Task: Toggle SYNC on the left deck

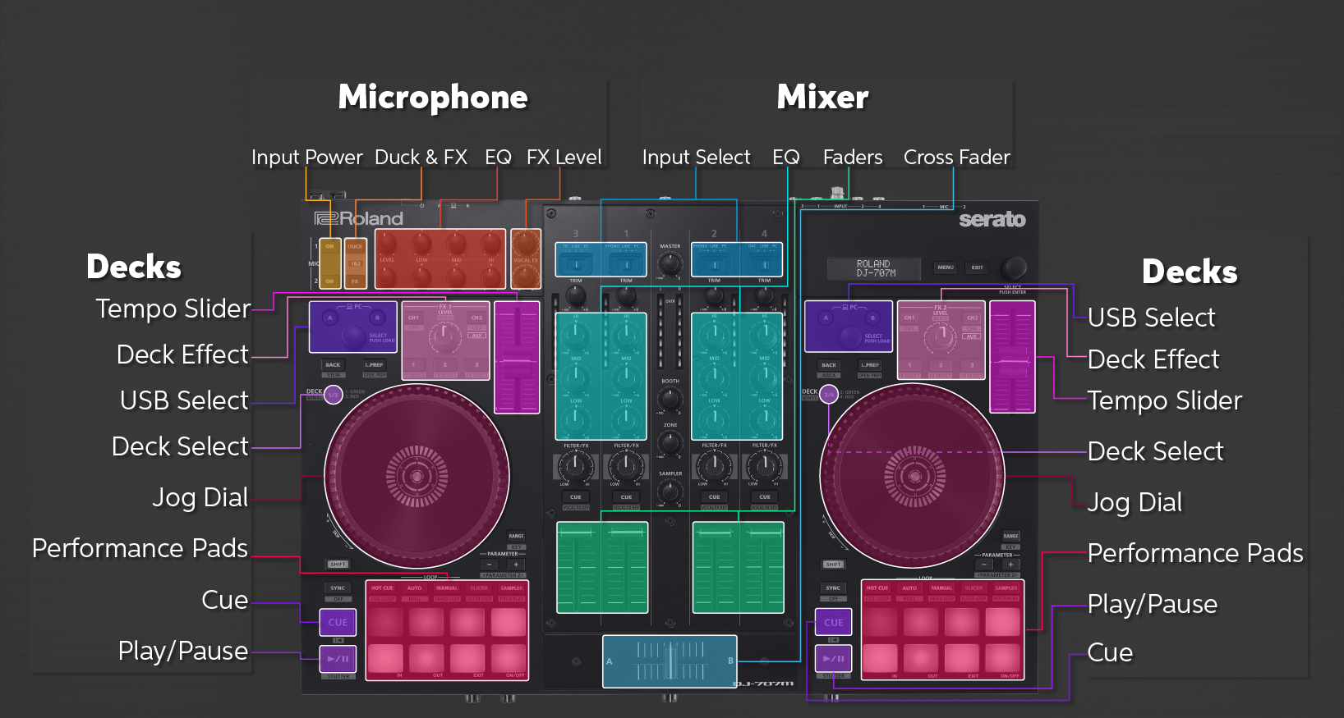Action: coord(338,588)
